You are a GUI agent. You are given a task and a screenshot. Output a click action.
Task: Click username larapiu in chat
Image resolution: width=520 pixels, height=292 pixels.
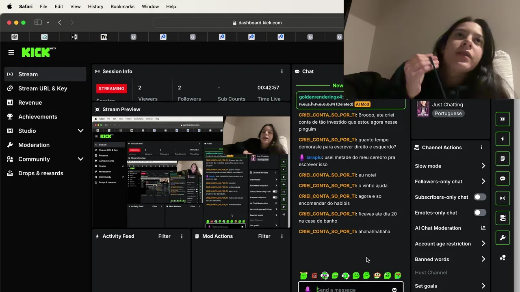click(x=314, y=157)
